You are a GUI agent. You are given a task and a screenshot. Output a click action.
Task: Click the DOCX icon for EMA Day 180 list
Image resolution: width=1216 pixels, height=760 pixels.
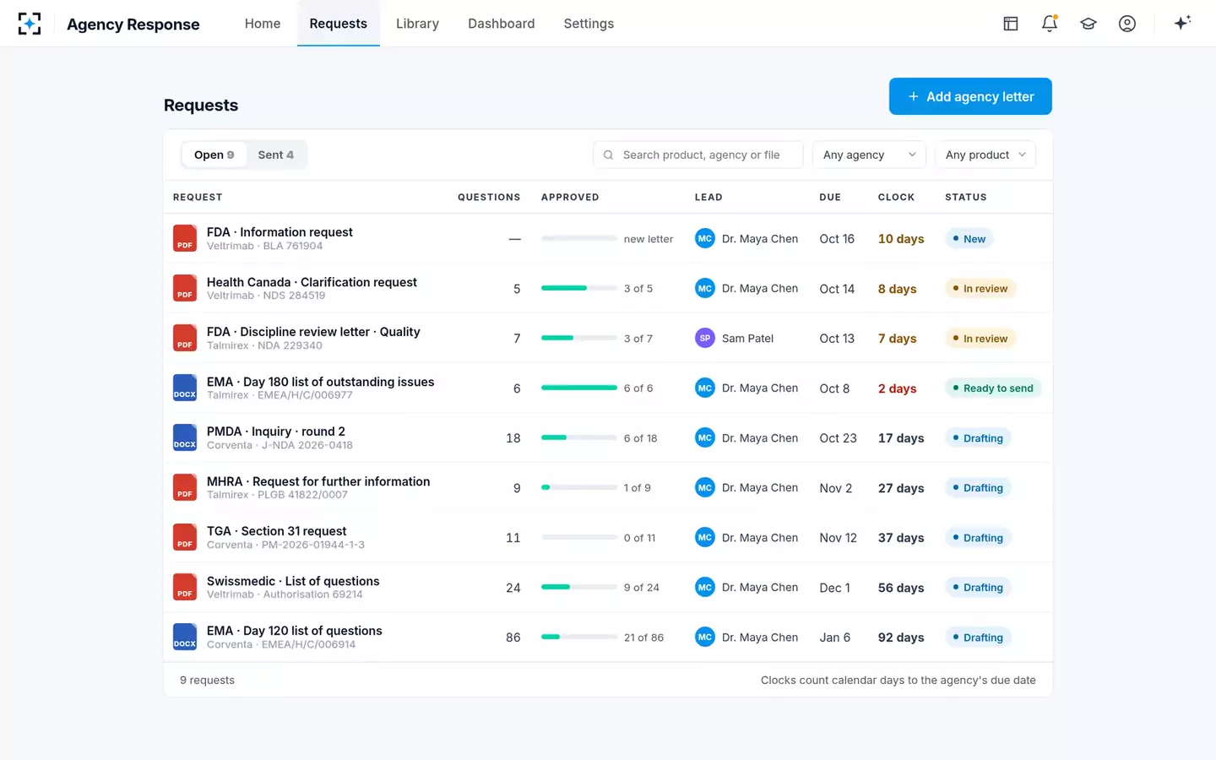point(185,388)
